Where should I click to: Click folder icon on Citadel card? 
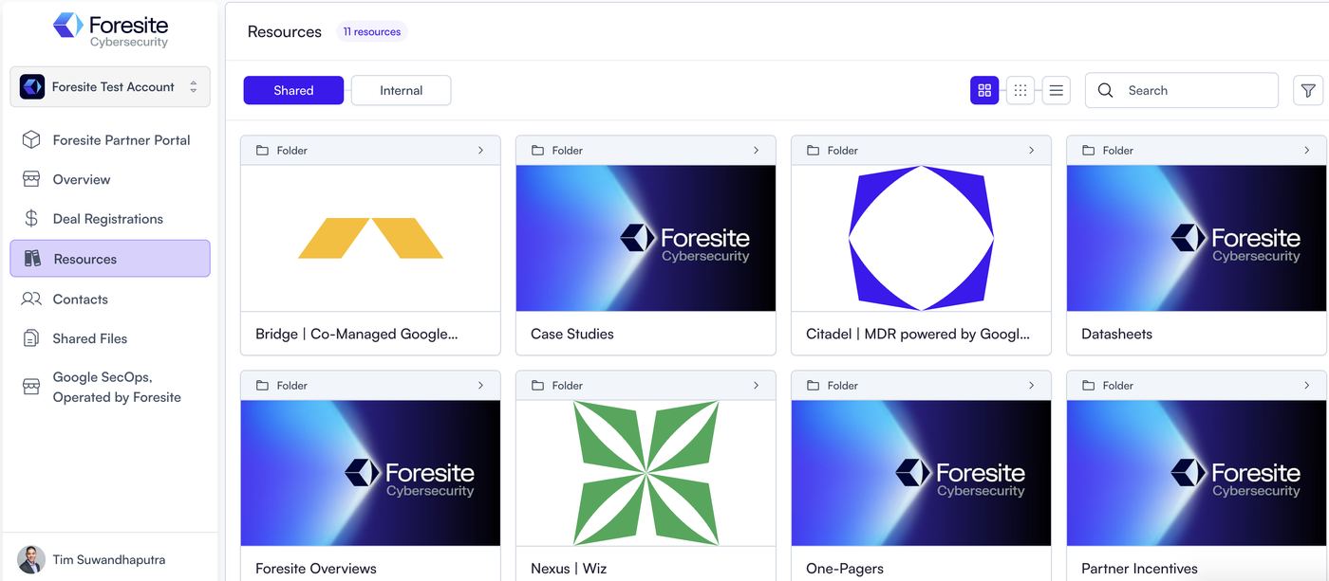pos(813,151)
